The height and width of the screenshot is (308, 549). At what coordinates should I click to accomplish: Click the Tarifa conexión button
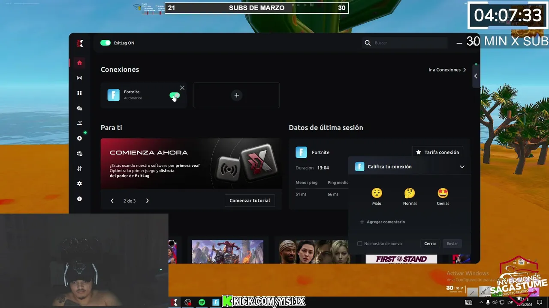[437, 152]
